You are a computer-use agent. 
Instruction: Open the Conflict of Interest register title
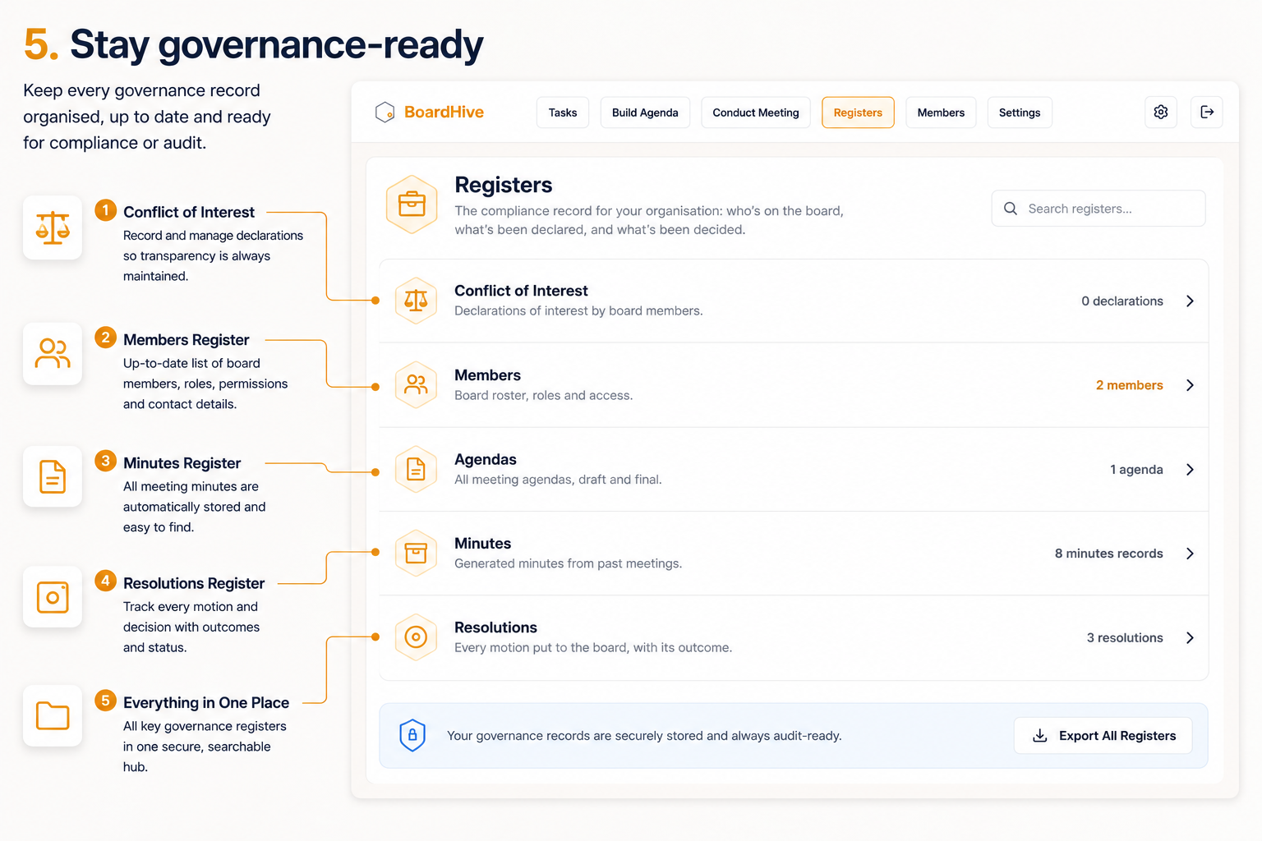[x=521, y=291]
